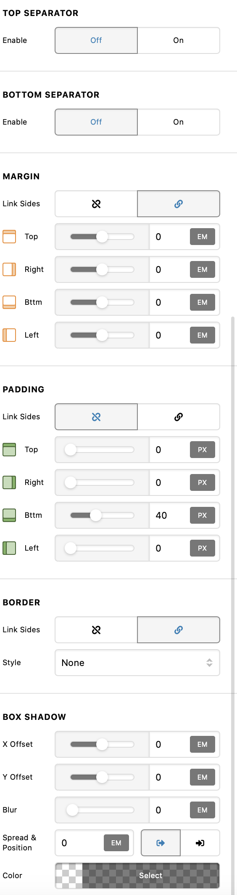This screenshot has height=895, width=237.
Task: Click Border link sides chain icon
Action: click(x=179, y=630)
